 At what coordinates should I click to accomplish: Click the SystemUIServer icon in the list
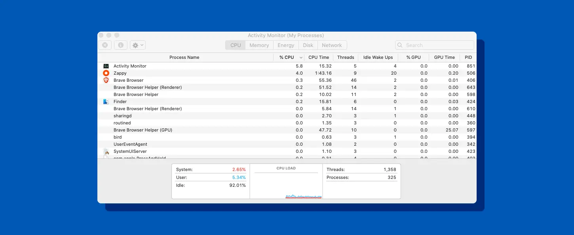[x=106, y=151]
